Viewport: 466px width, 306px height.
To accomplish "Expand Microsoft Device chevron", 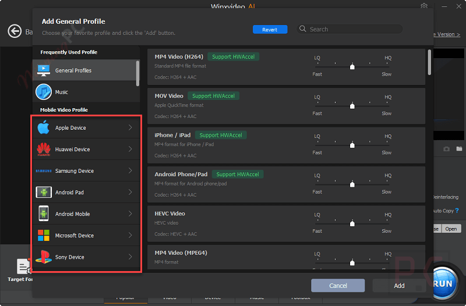I will (x=130, y=236).
